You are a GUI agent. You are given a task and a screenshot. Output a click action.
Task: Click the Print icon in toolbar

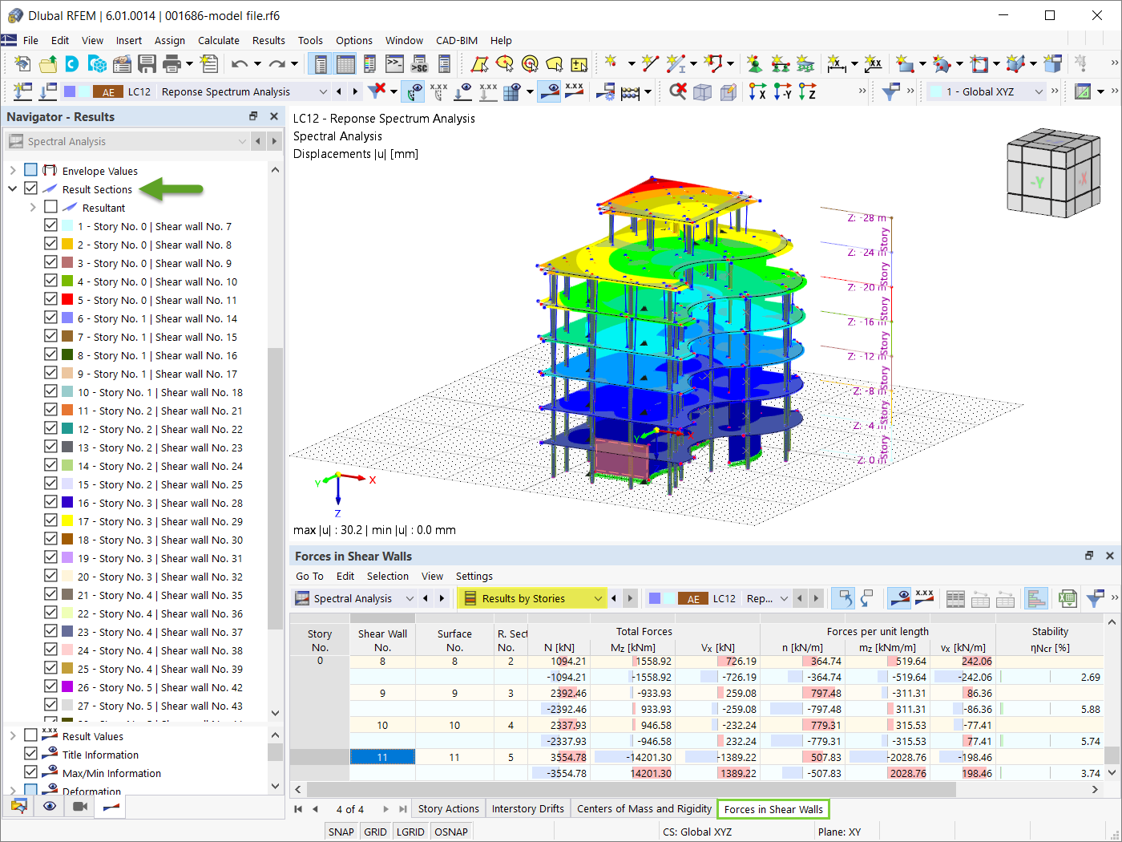[171, 63]
